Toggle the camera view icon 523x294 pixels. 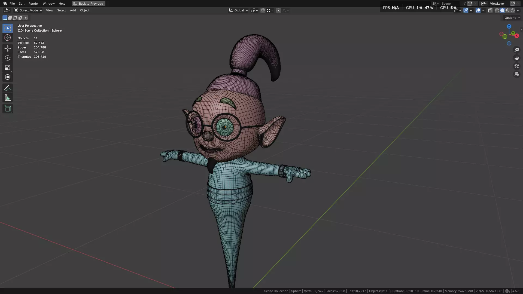[x=517, y=66]
